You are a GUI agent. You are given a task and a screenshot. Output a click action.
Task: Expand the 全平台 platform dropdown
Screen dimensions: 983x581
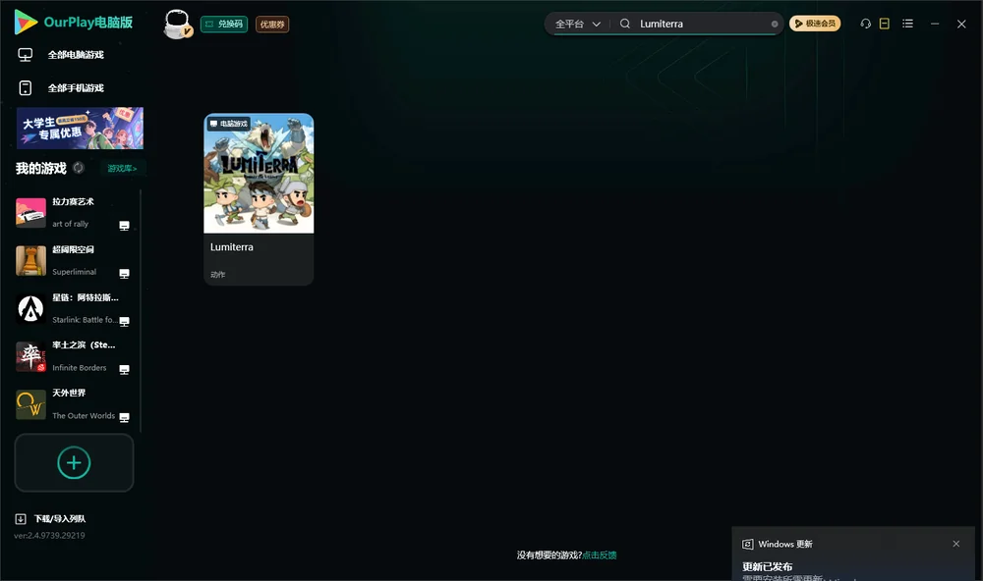pos(577,24)
